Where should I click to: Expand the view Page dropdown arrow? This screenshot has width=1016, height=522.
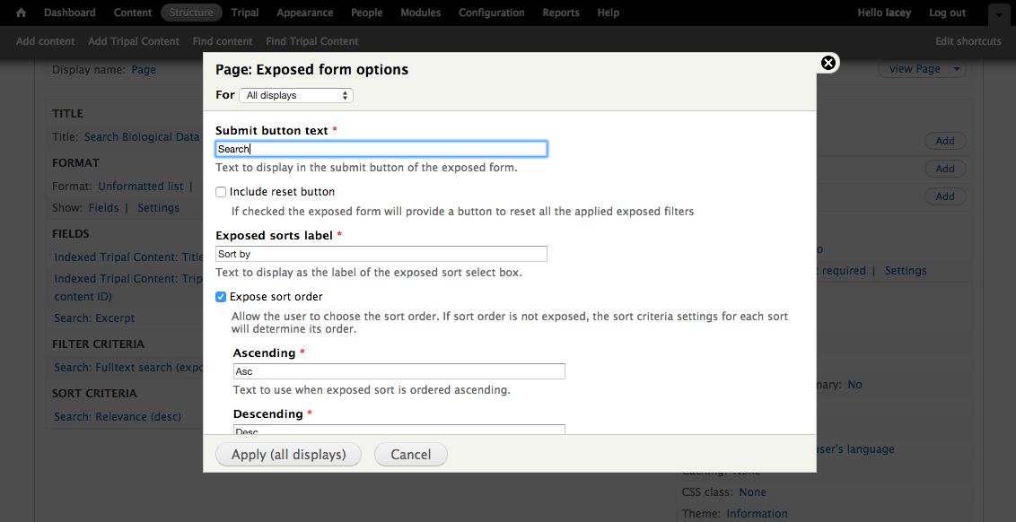pos(957,69)
